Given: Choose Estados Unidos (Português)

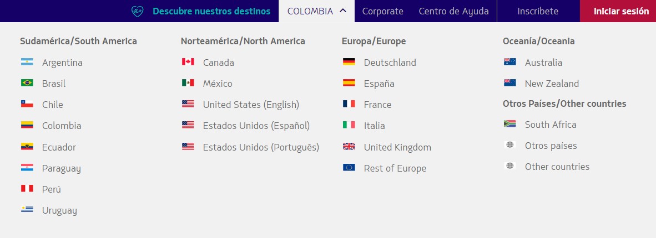Looking at the screenshot, I should [261, 147].
